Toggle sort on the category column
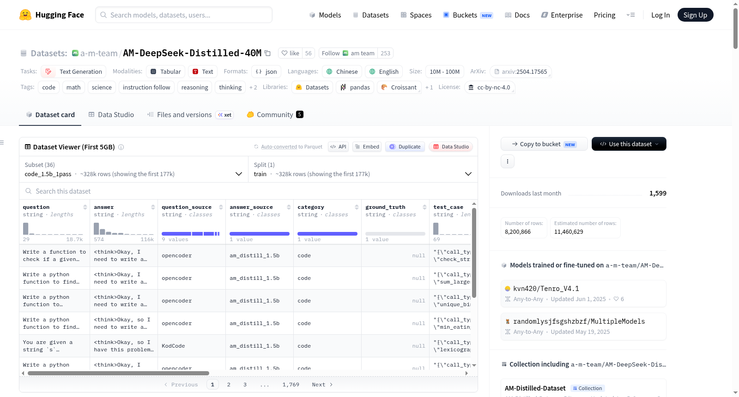Screen dimensions: 739x397 tap(357, 207)
